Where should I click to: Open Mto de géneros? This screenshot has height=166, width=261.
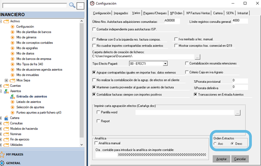27,37
